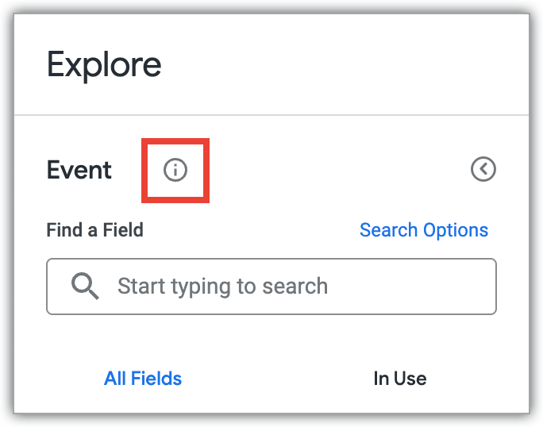Click the magnifying glass search icon
543x427 pixels.
coord(85,286)
